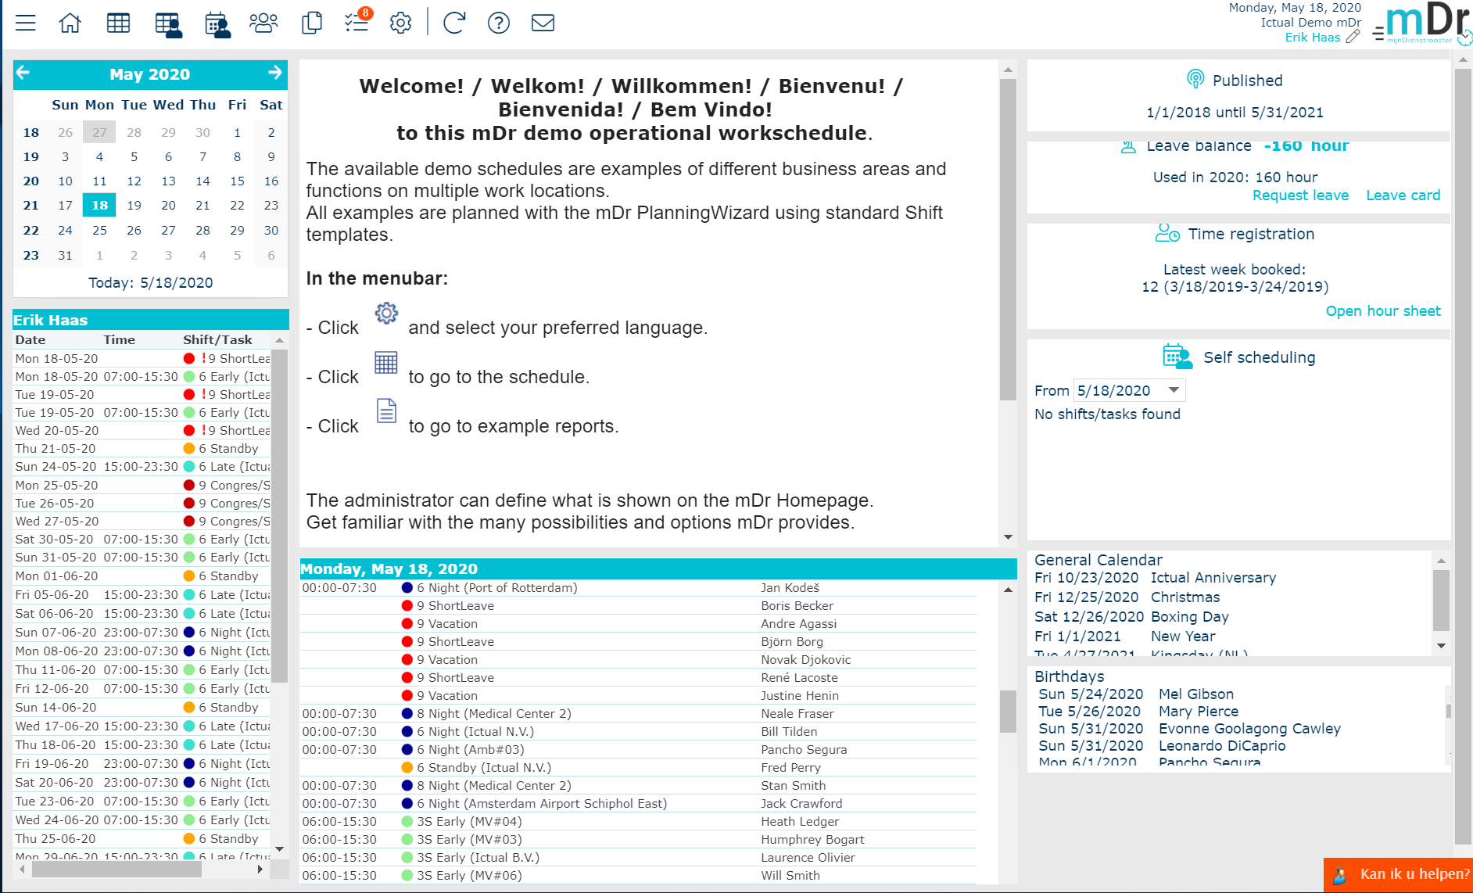Click the Sun 24-05-20 Late shift row
The image size is (1473, 893).
coord(142,466)
